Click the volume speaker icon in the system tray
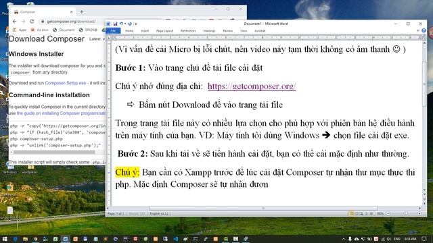 (389, 239)
